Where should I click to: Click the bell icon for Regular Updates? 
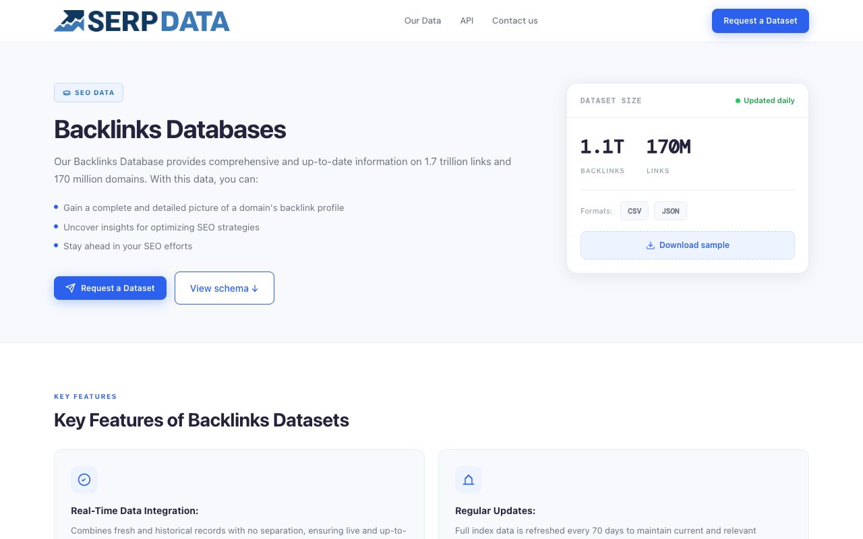469,480
